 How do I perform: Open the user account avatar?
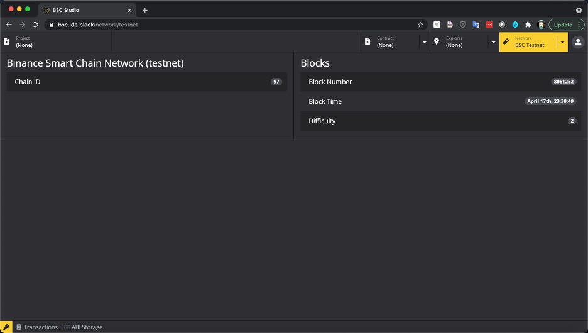[x=578, y=42]
